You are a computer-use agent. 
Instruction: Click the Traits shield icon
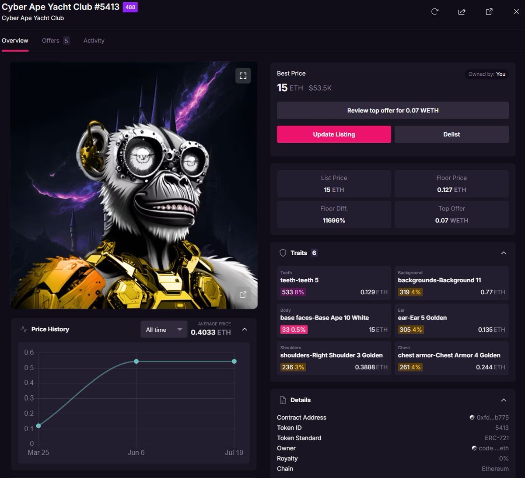283,253
